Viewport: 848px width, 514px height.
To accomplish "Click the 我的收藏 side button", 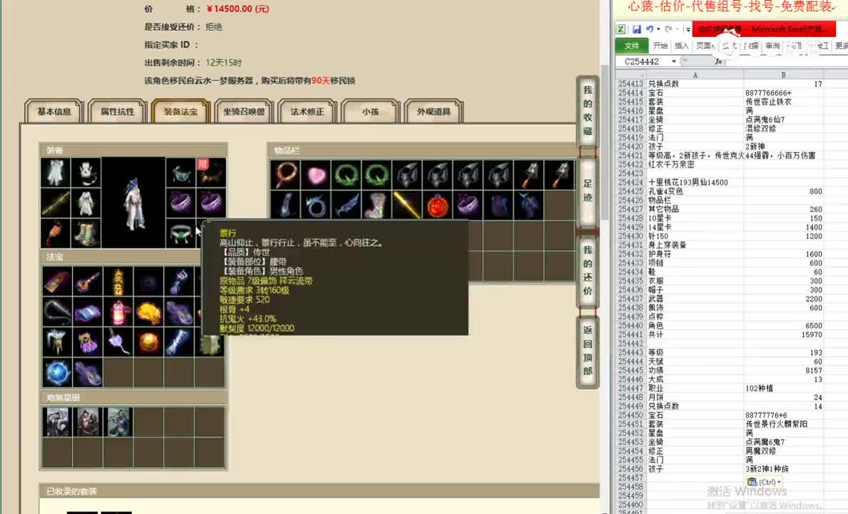I will click(x=587, y=111).
